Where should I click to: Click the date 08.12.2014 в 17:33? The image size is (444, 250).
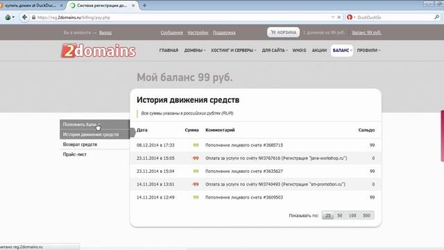[155, 145]
